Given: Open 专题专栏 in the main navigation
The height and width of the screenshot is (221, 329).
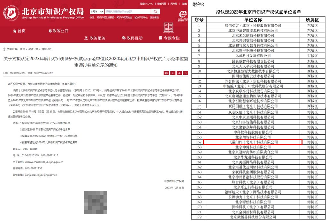Looking at the screenshot, I should [169, 38].
